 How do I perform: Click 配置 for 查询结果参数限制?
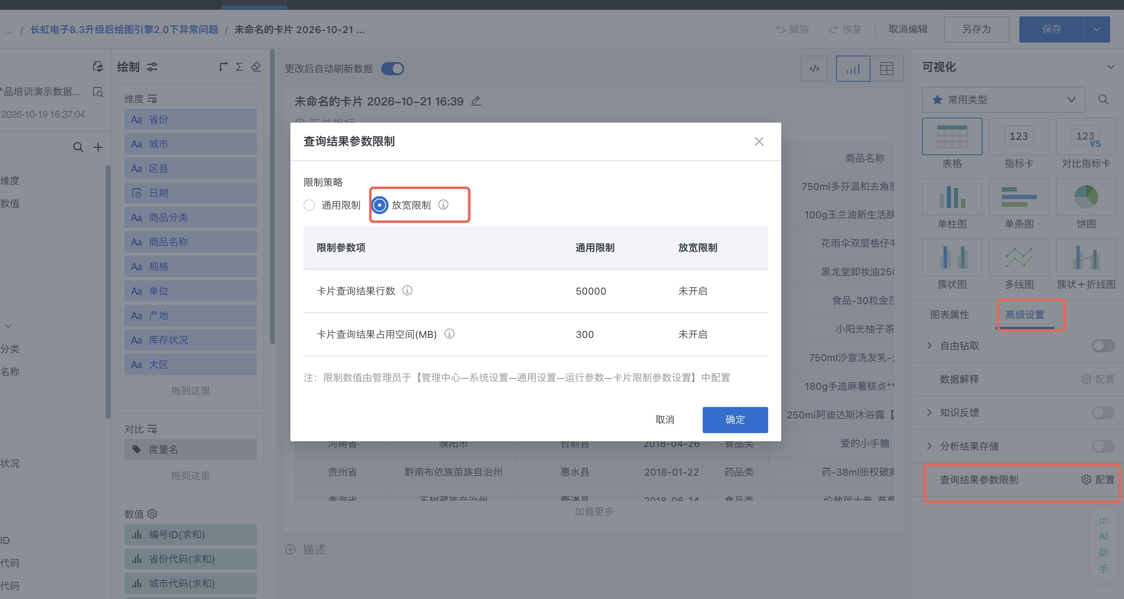pos(1098,480)
